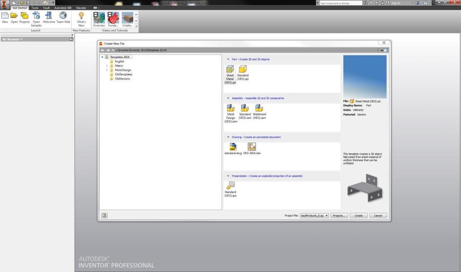Collapse the Drawing – Create an annotated document section

click(x=228, y=137)
